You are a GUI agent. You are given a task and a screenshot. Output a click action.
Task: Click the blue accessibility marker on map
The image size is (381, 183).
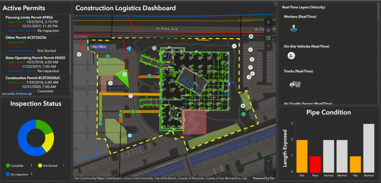129,48
